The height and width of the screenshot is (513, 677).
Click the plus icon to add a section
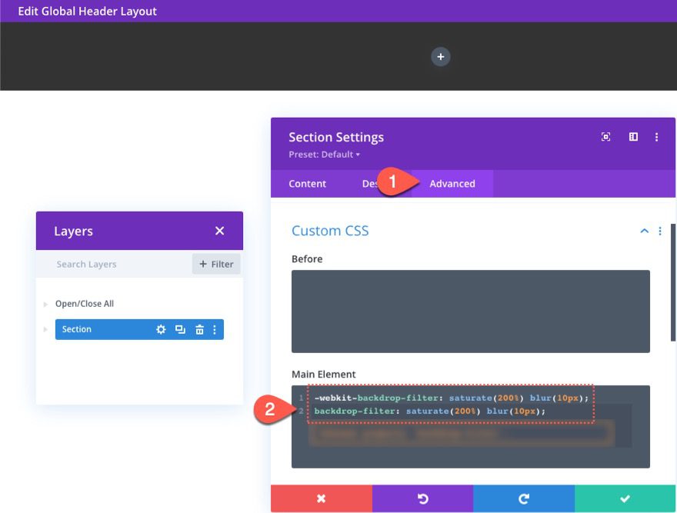pyautogui.click(x=440, y=57)
